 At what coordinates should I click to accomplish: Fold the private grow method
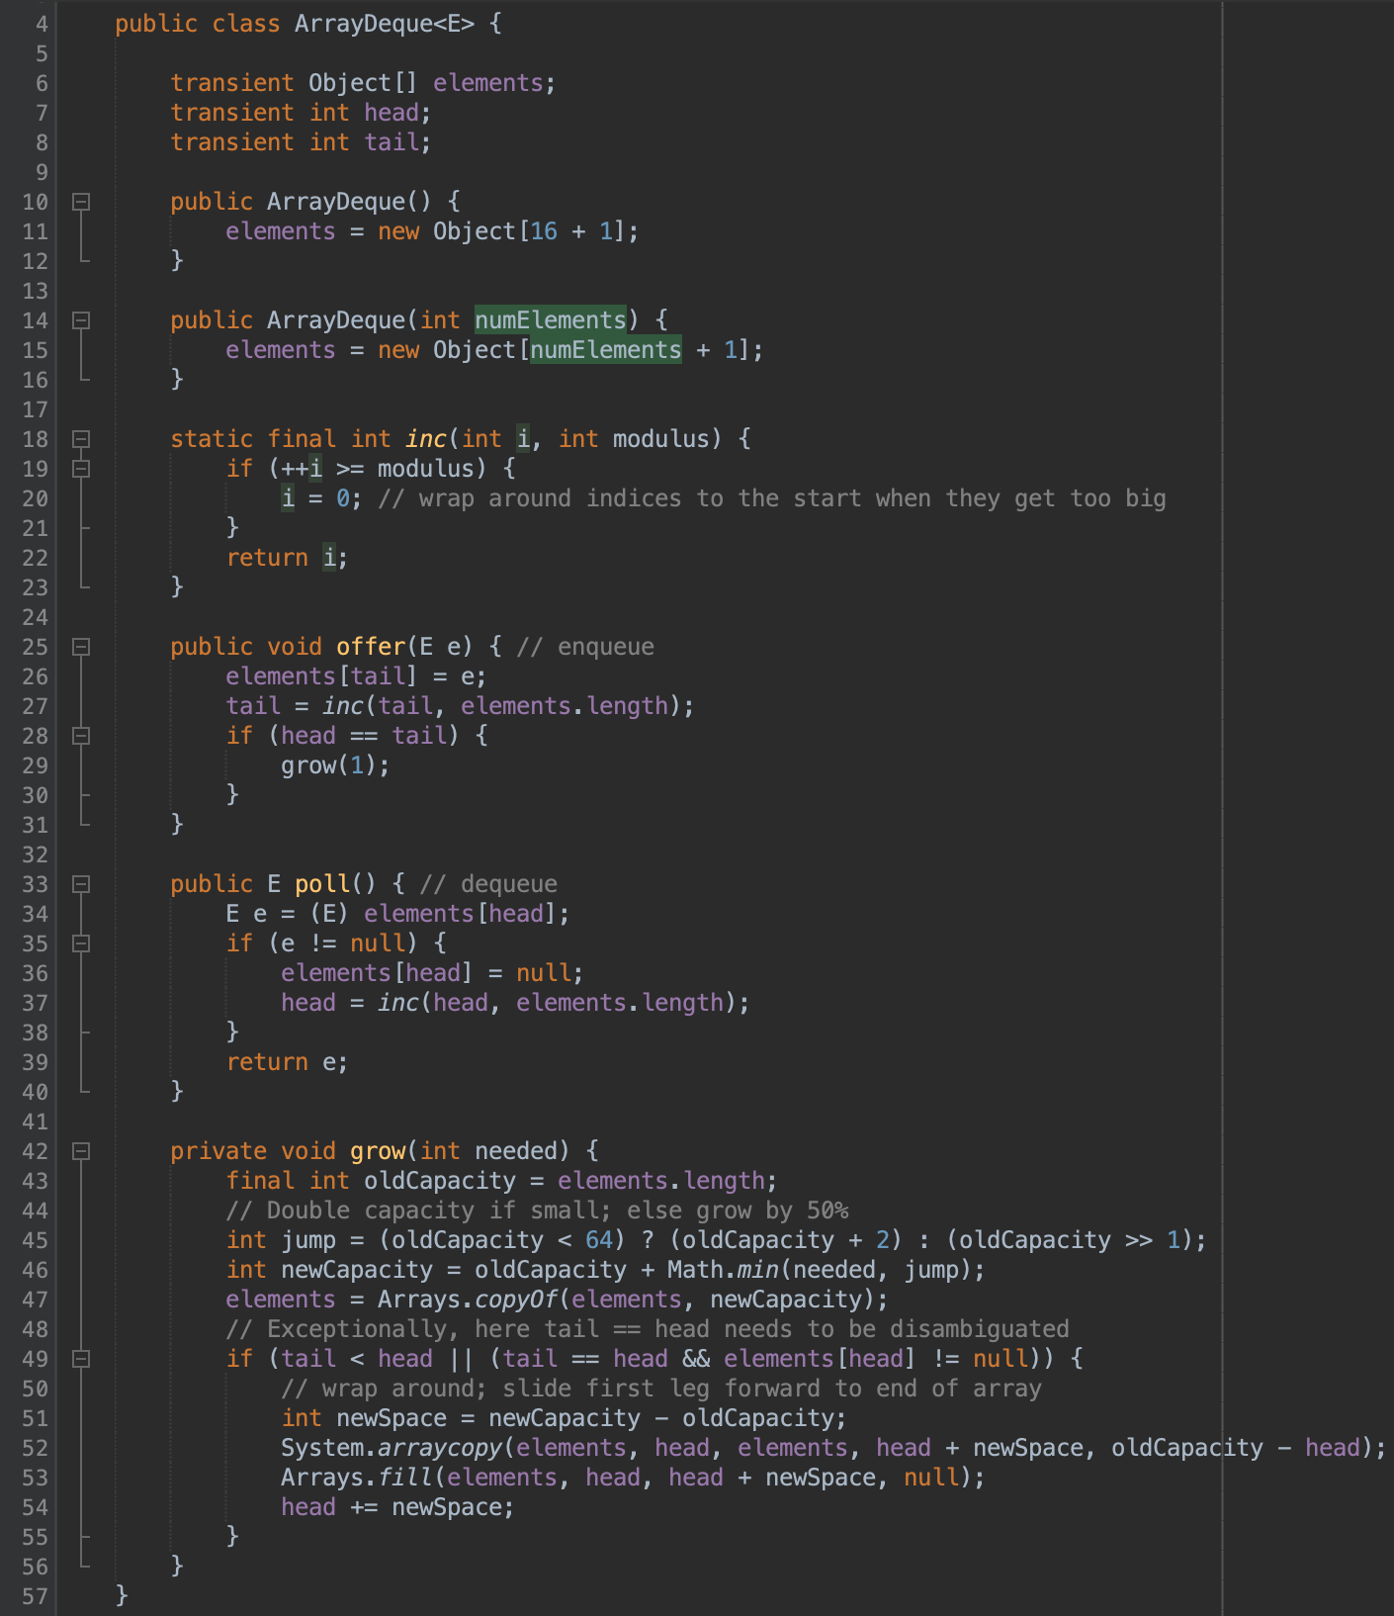point(81,1151)
